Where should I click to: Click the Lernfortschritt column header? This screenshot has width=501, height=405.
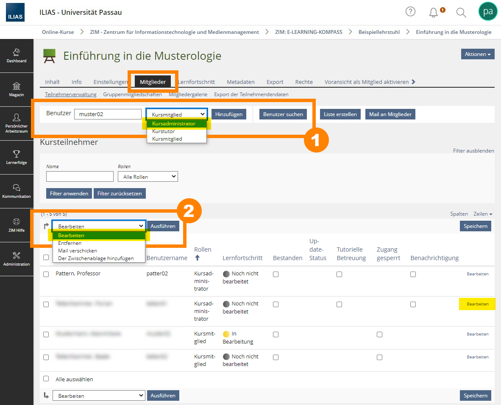(x=242, y=258)
